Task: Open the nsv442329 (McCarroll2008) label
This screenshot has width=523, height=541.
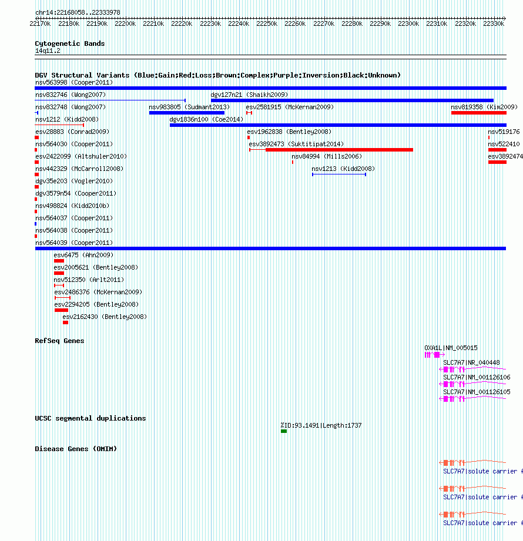Action: [x=79, y=169]
